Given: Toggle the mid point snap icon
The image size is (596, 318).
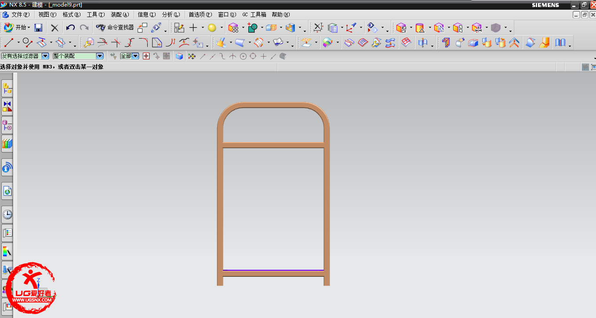Looking at the screenshot, I should tap(212, 56).
